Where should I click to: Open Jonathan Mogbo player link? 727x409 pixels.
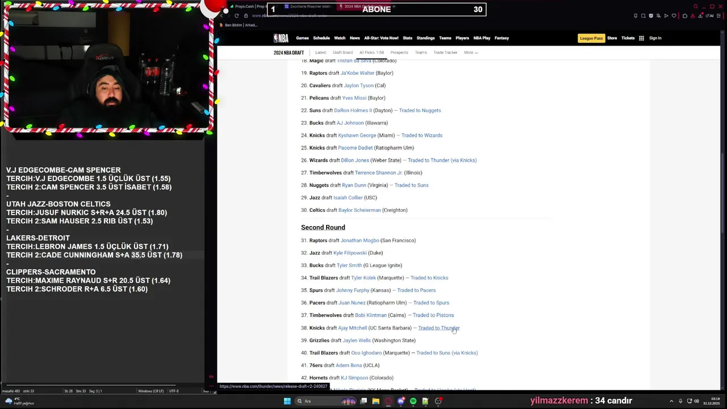[x=360, y=240]
